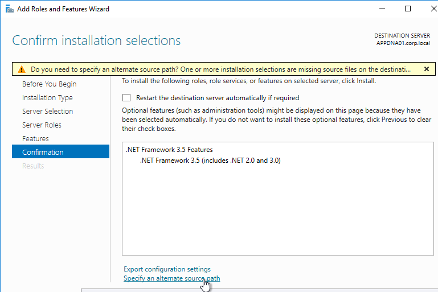Go to the Installation Type step
The width and height of the screenshot is (438, 292).
pos(47,98)
